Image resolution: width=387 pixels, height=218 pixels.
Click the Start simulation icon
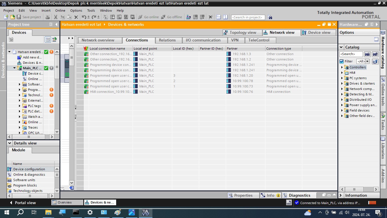click(126, 17)
